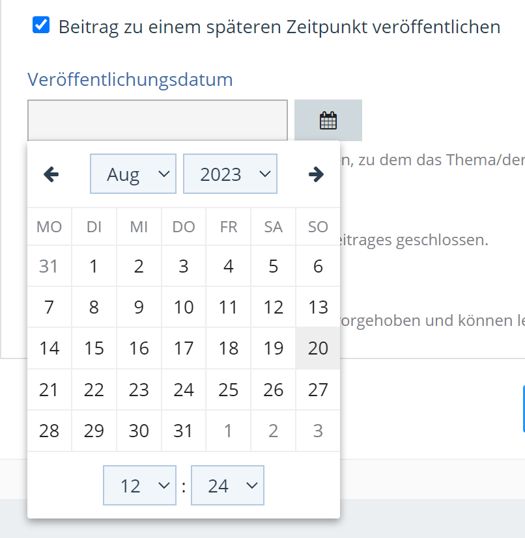Screen dimensions: 525x538
Task: Choose August 10 in the calendar
Action: [x=184, y=307]
